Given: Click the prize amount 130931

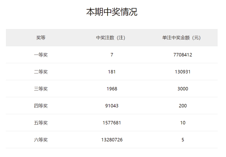Looking at the screenshot, I should [x=183, y=72].
